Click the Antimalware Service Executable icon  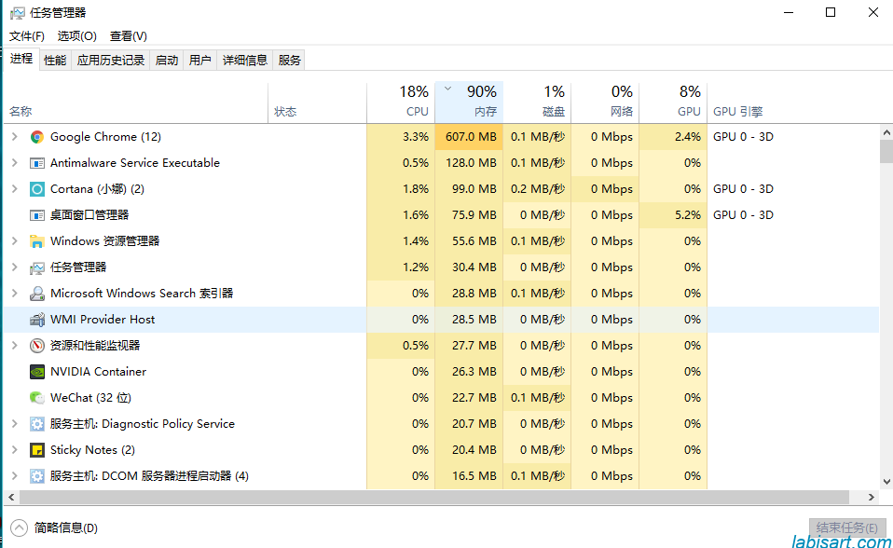point(37,163)
